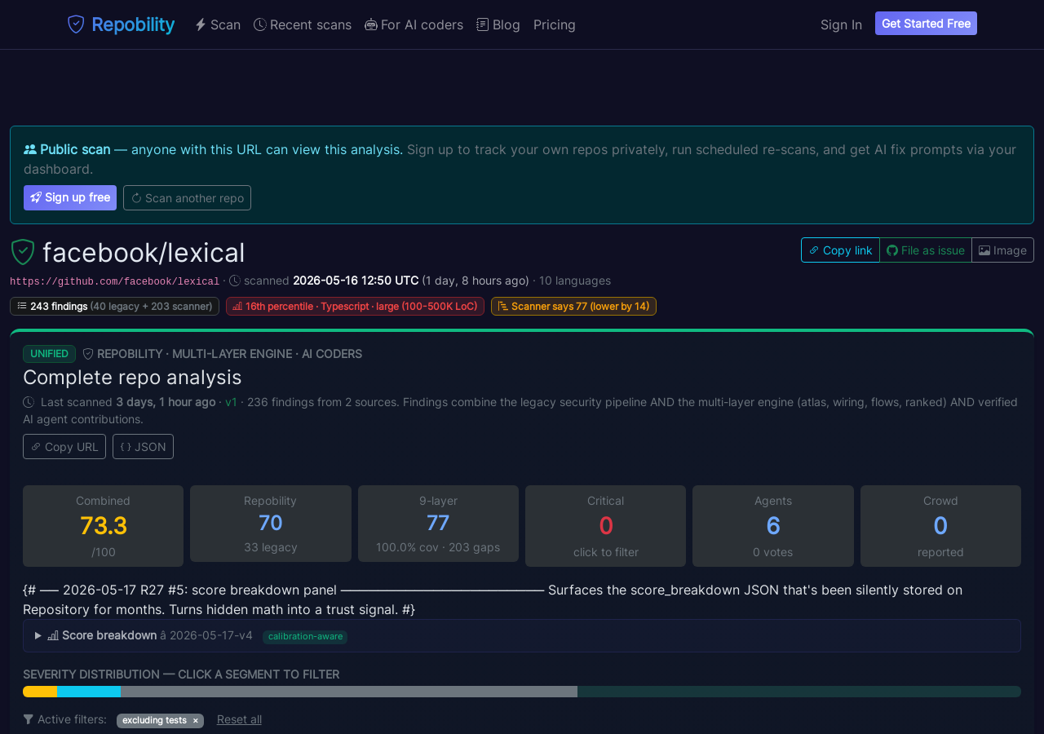The height and width of the screenshot is (734, 1044).
Task: Click the calibration-aware tag
Action: [x=305, y=637]
